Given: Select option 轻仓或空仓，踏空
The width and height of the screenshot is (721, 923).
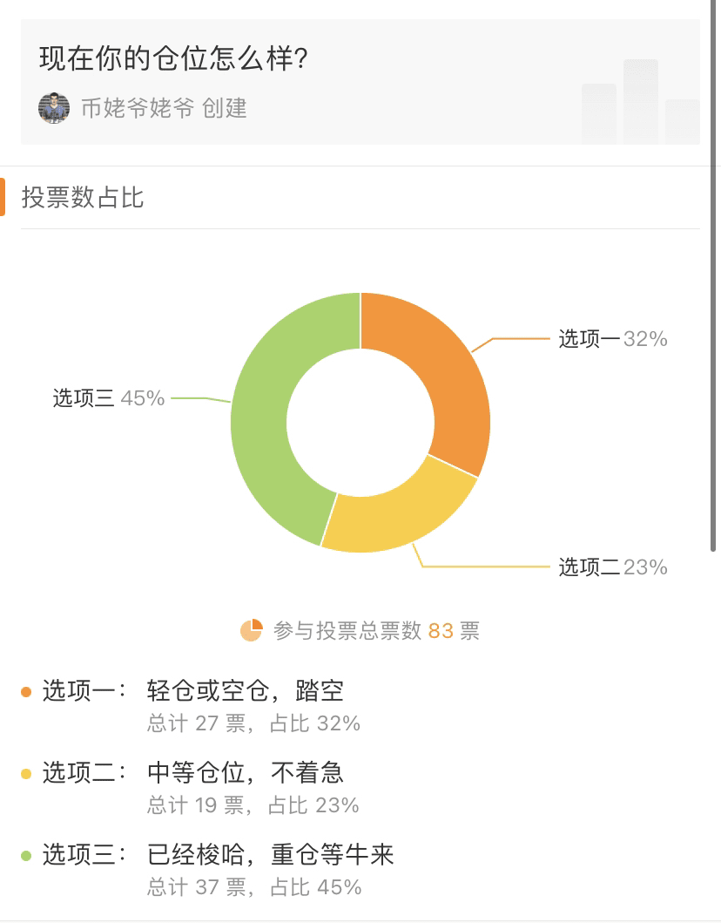Looking at the screenshot, I should 246,691.
